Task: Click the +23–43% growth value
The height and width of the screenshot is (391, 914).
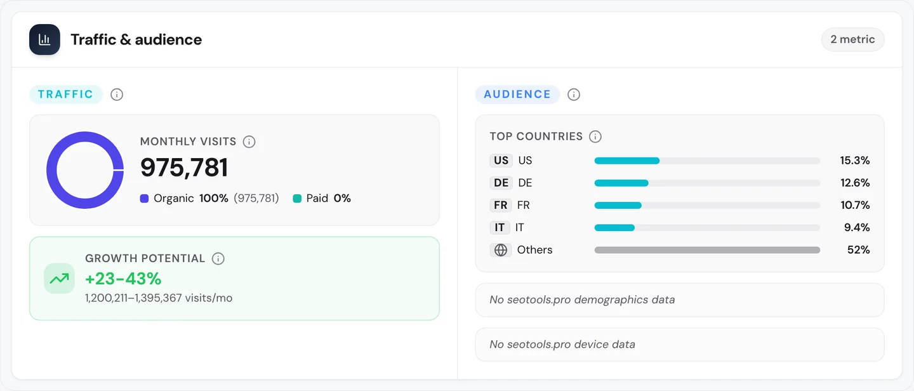Action: pos(123,279)
